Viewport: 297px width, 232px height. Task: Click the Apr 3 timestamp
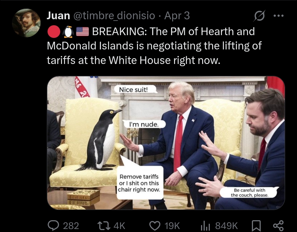click(x=177, y=15)
